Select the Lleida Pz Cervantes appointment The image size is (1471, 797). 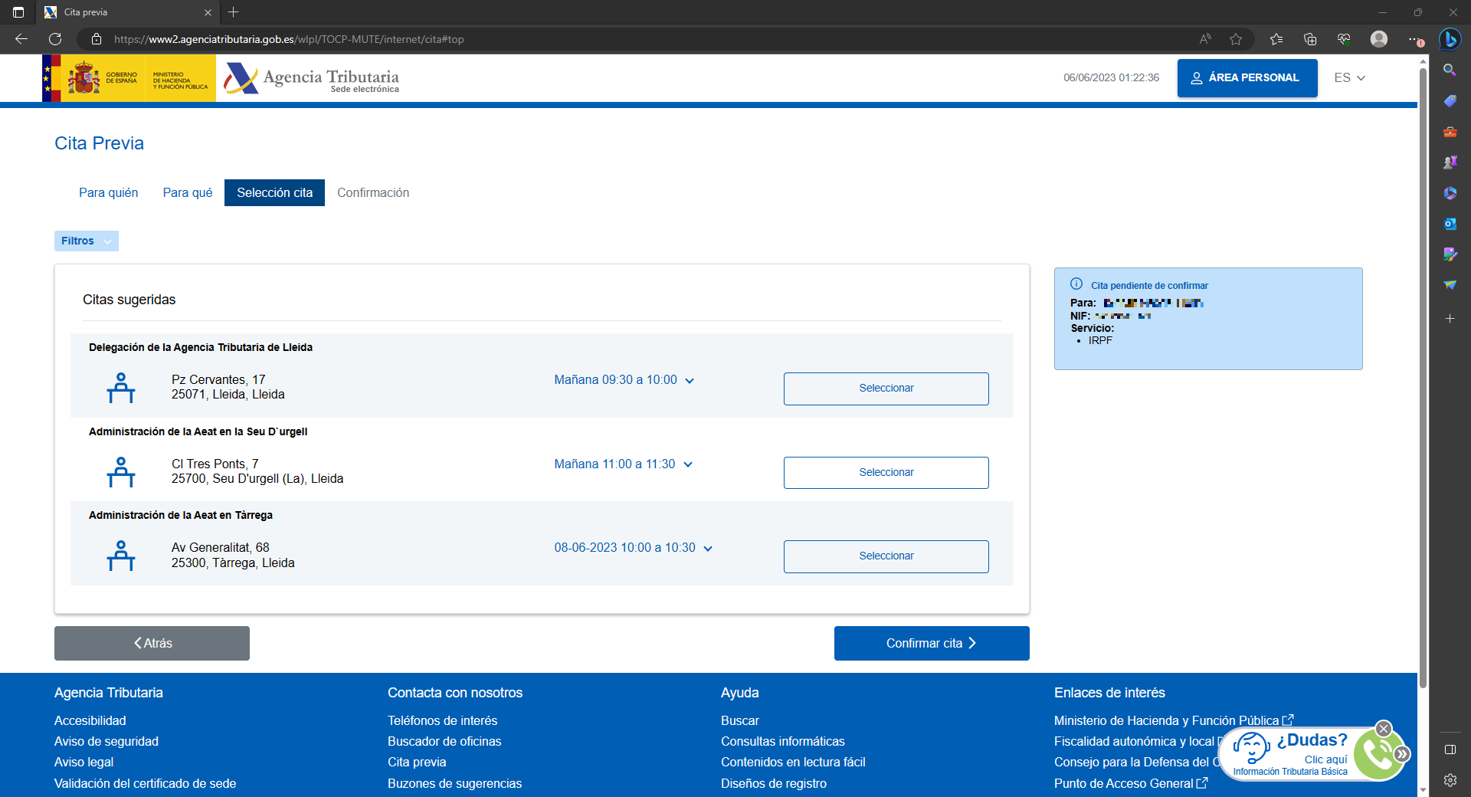tap(886, 389)
